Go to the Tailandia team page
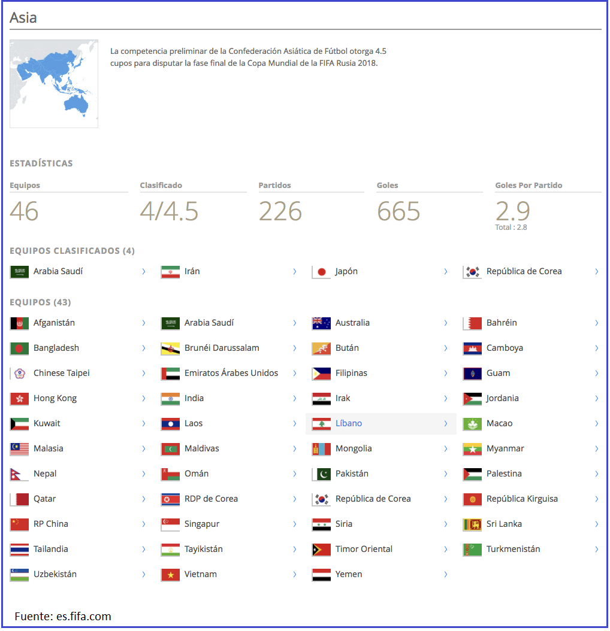This screenshot has height=631, width=610. pos(51,550)
